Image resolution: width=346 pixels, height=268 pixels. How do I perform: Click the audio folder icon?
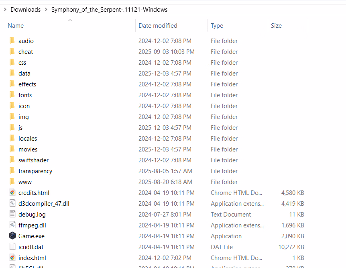pyautogui.click(x=12, y=41)
